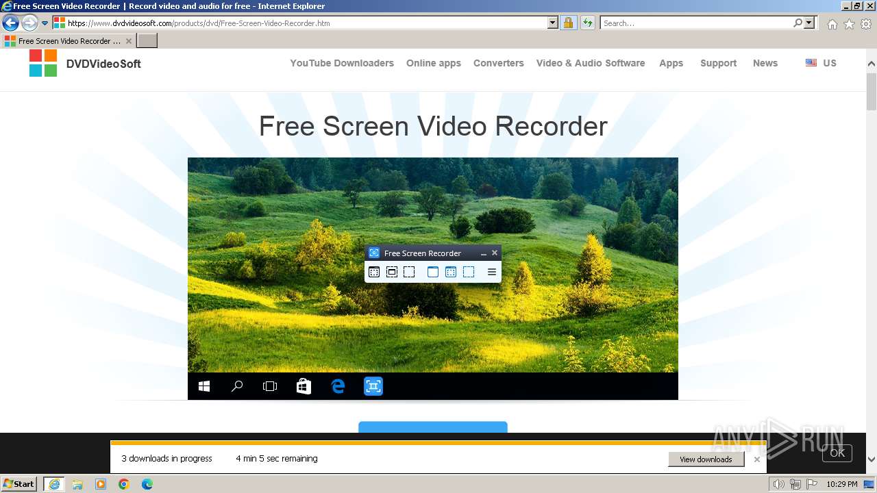This screenshot has height=493, width=877.
Task: Open the search provider dropdown arrow
Action: click(x=810, y=23)
